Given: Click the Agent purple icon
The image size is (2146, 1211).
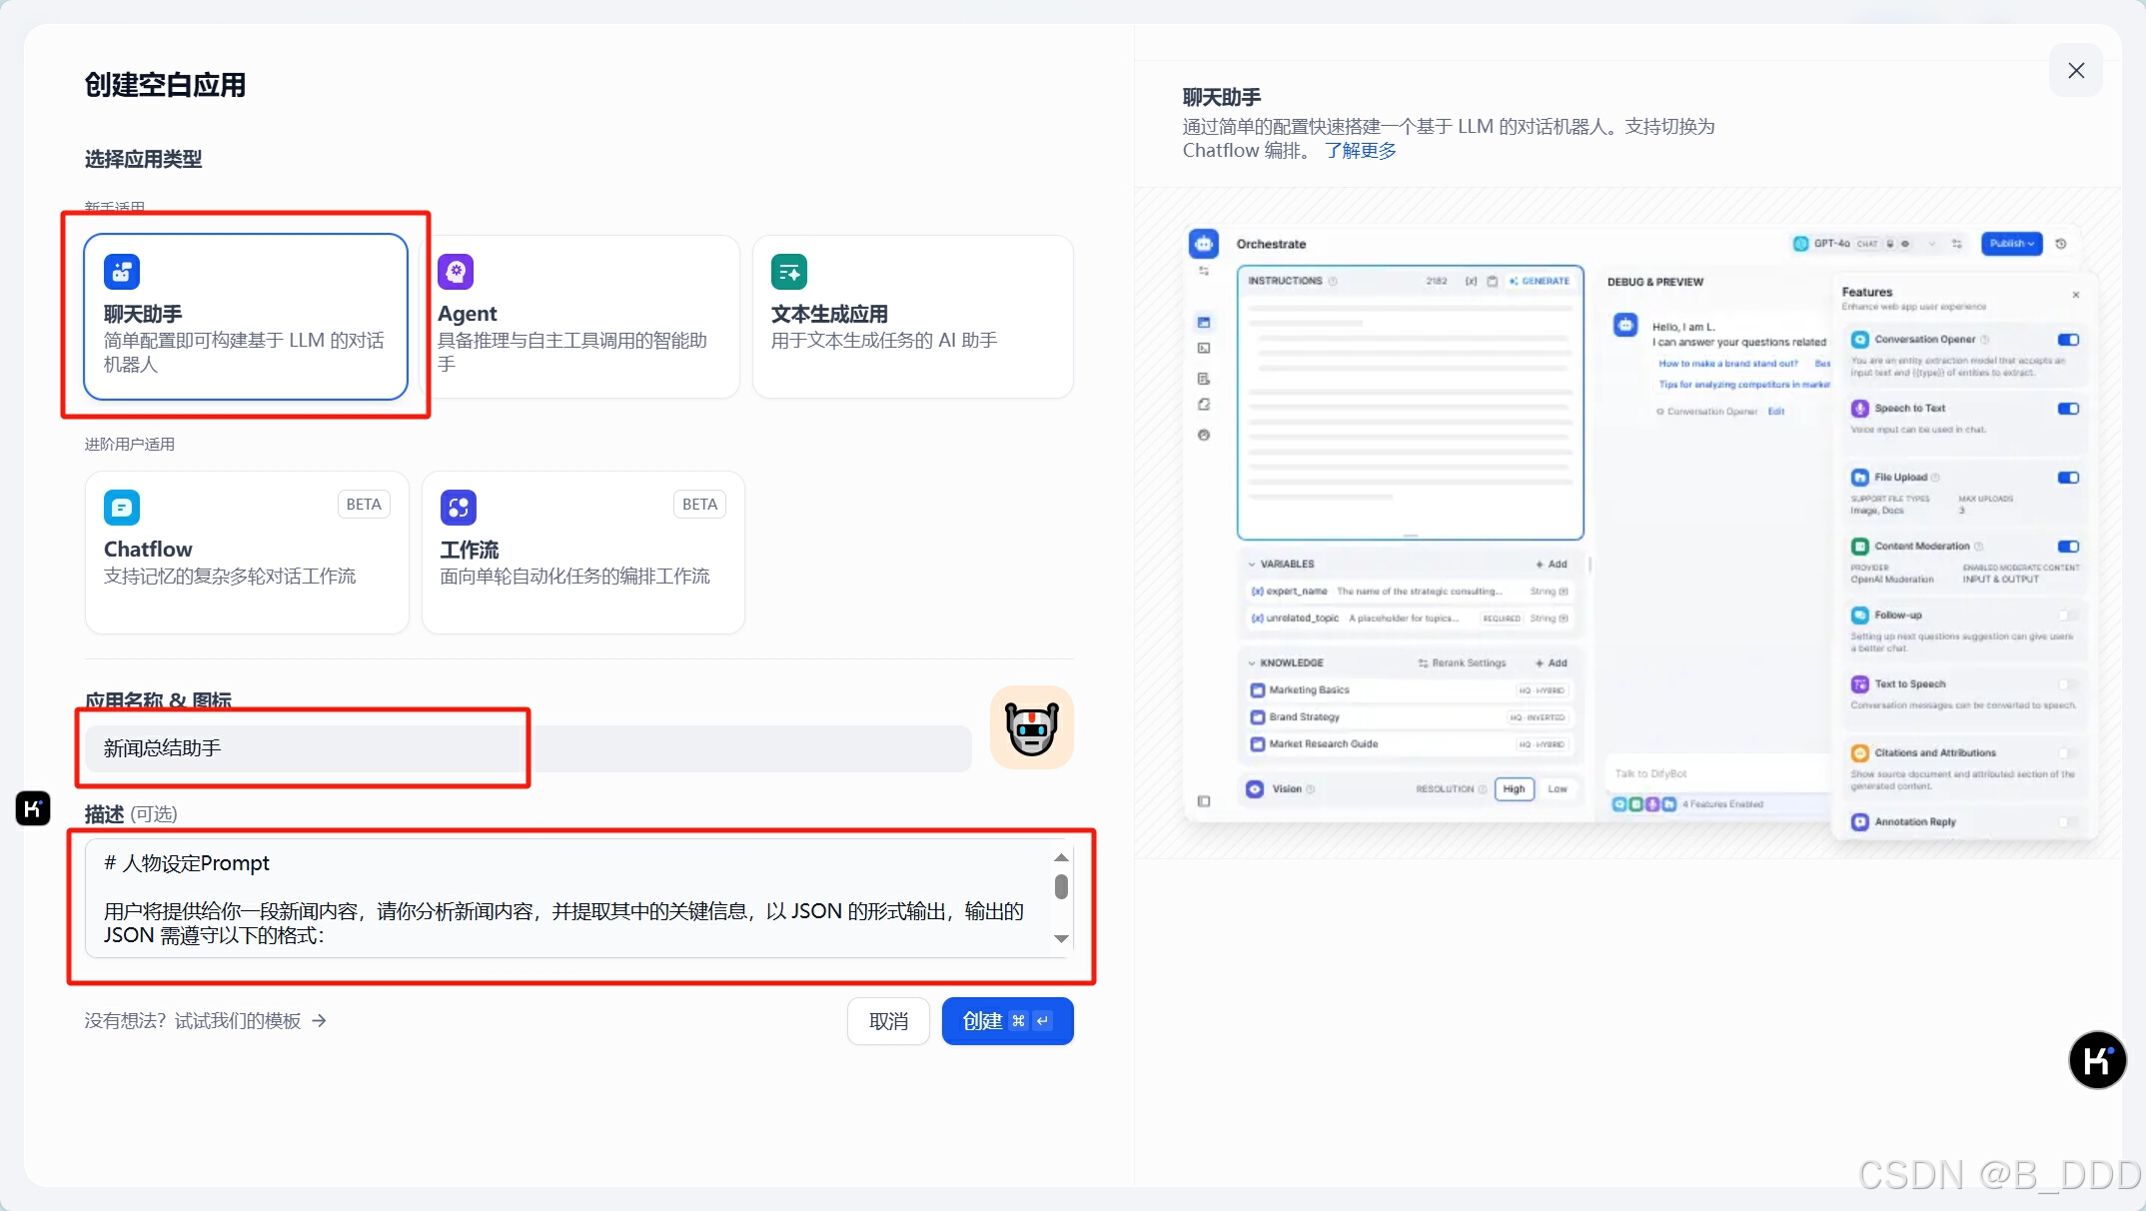Looking at the screenshot, I should tap(456, 271).
